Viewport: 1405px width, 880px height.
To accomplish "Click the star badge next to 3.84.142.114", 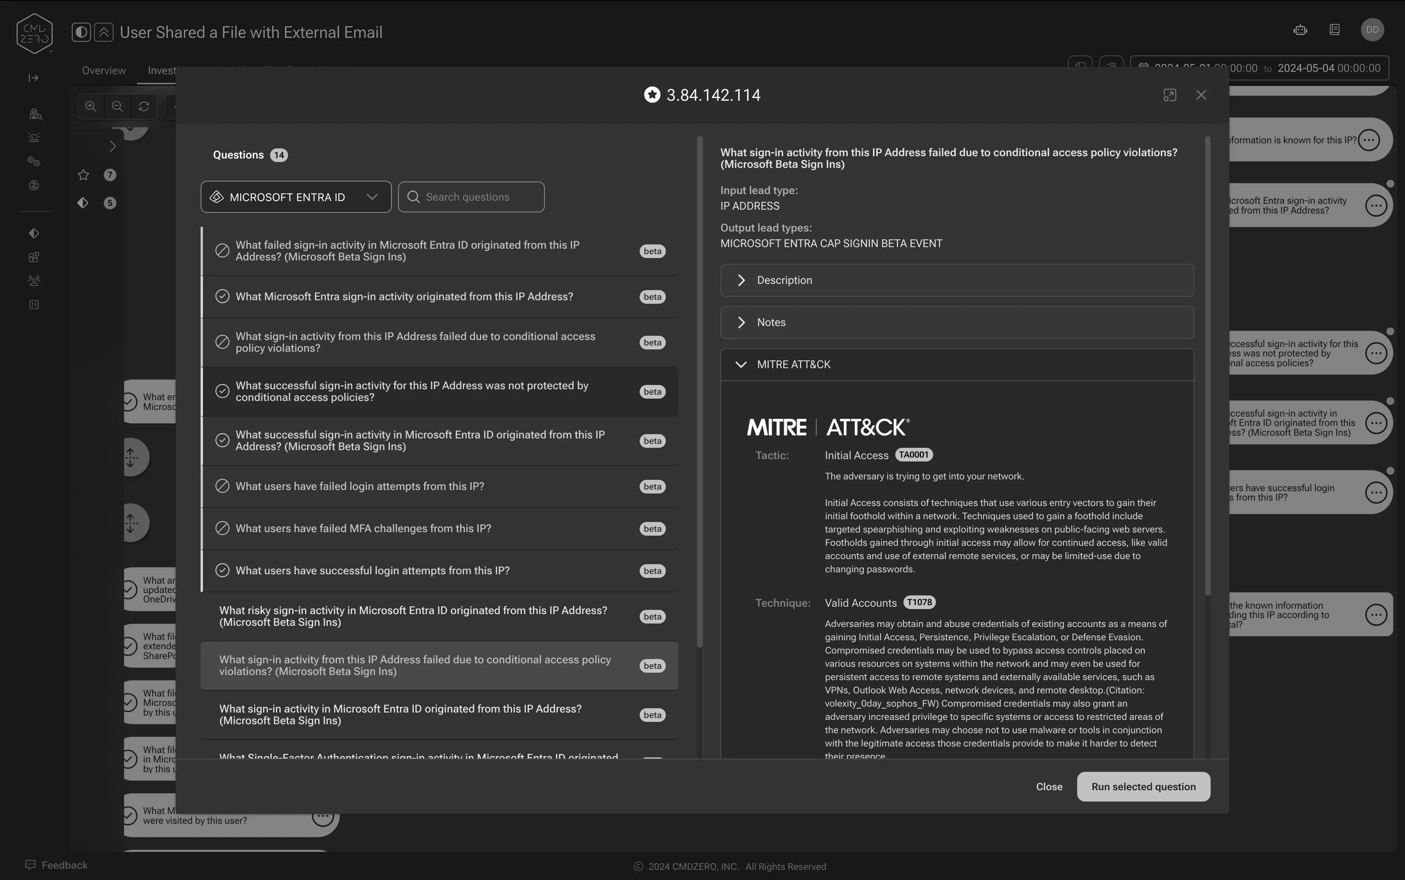I will pyautogui.click(x=652, y=95).
